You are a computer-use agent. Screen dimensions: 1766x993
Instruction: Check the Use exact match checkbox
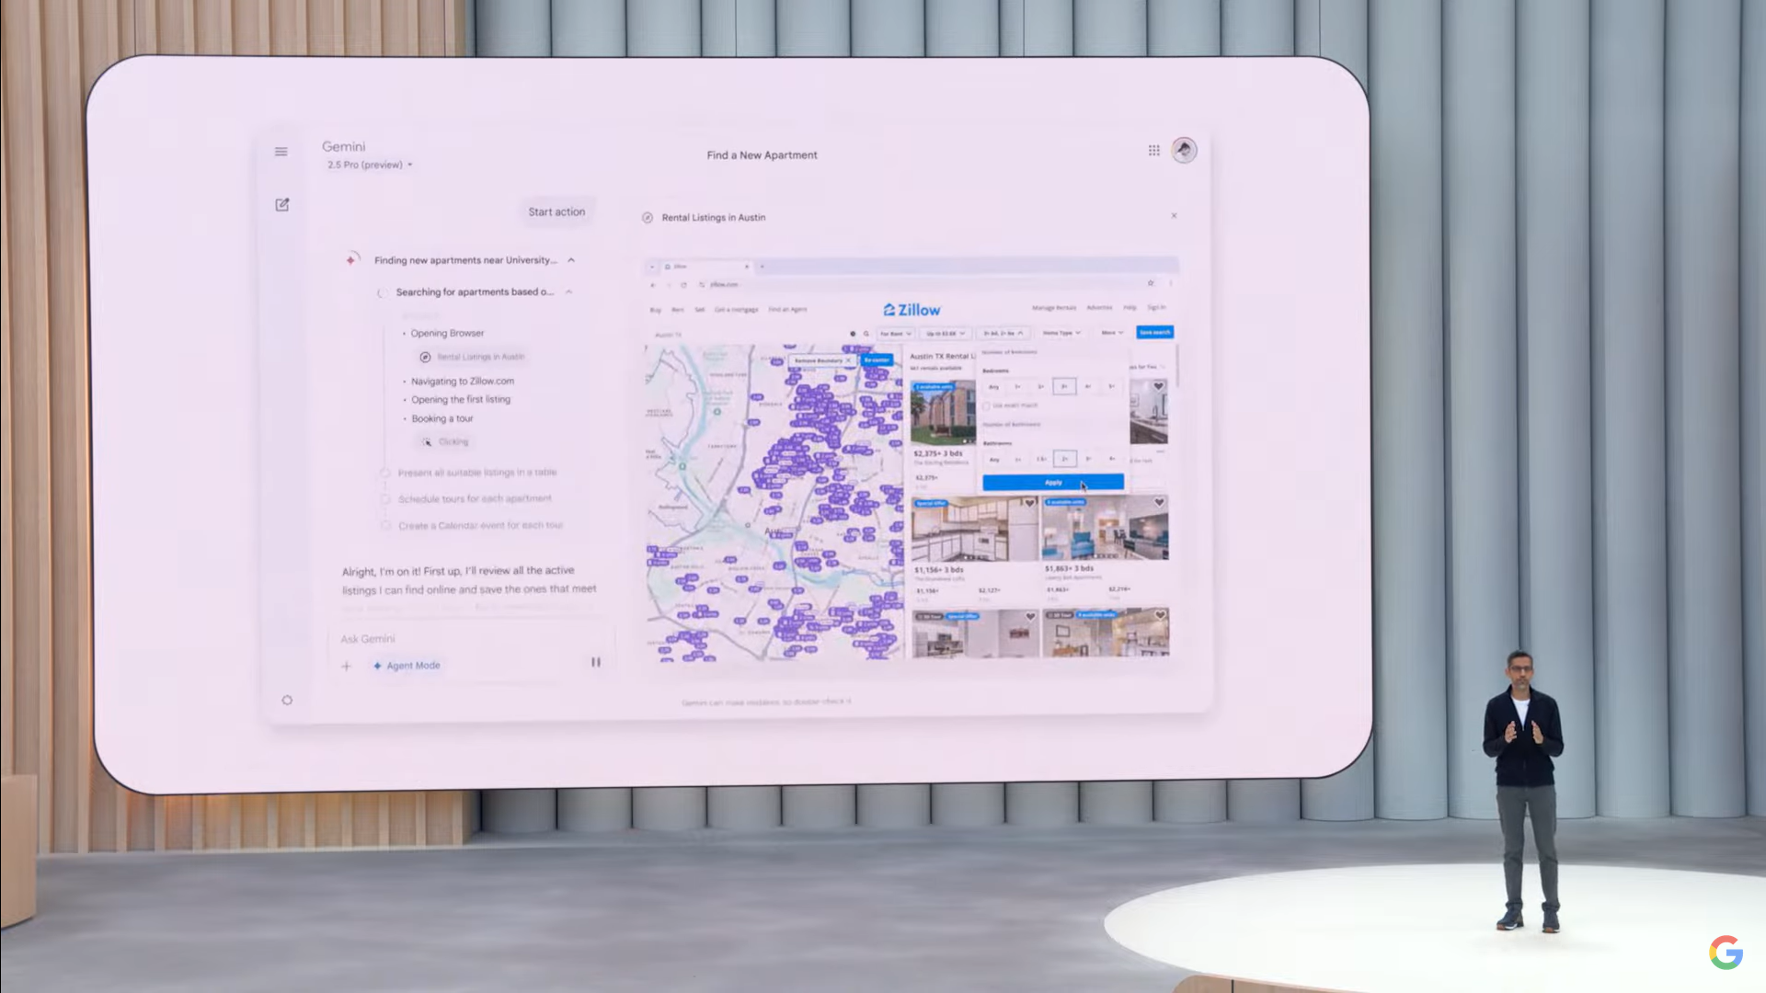986,405
